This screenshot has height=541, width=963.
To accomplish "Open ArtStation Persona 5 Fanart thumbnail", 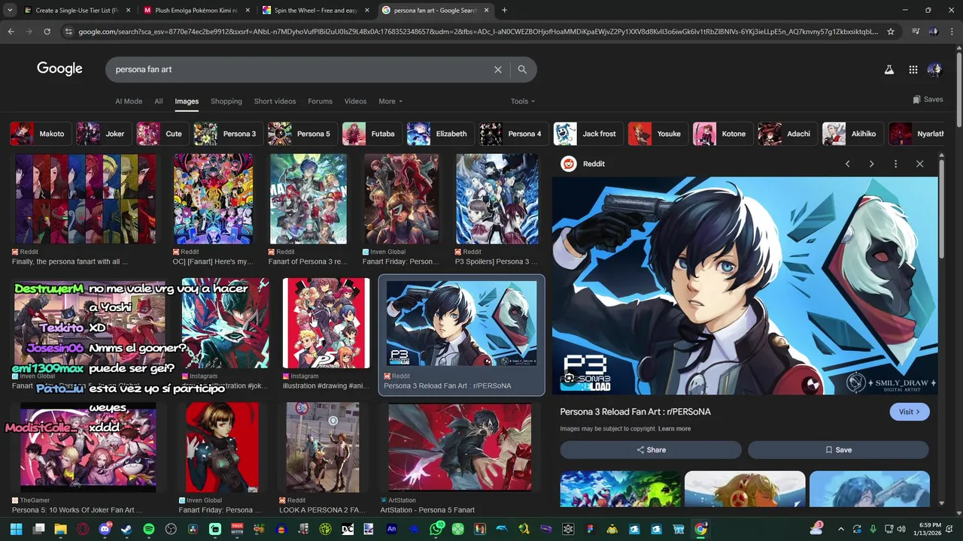I will point(460,447).
